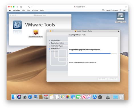The image size is (135, 109).
Task: Open the Help menu
Action: tap(42, 10)
